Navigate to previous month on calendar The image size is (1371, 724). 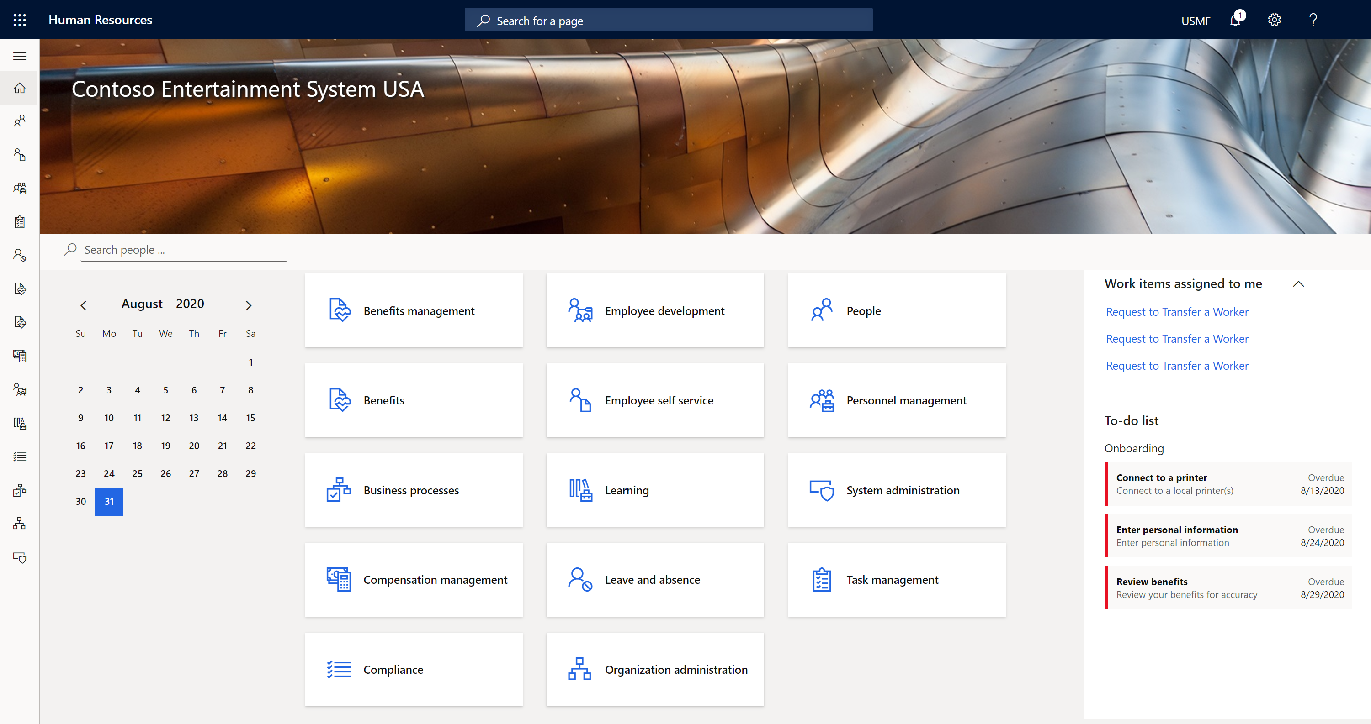(84, 304)
